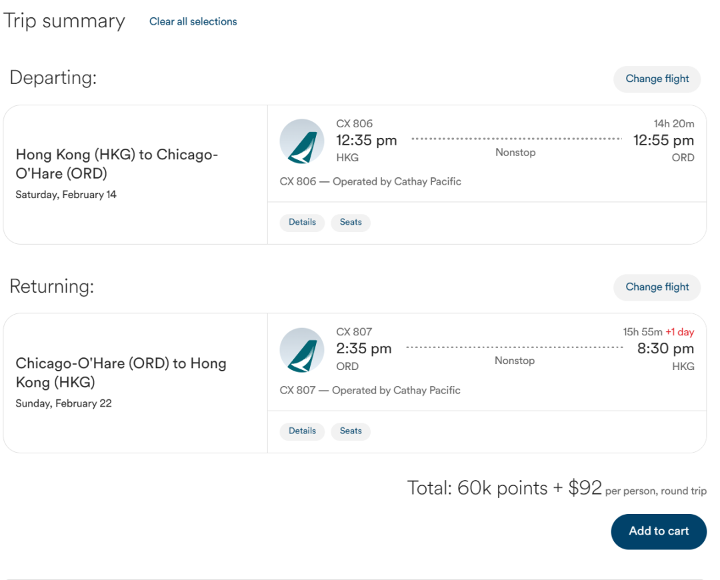Click the 12:35 pm HKG departure time
Screen dimensions: 720x580
coord(366,141)
